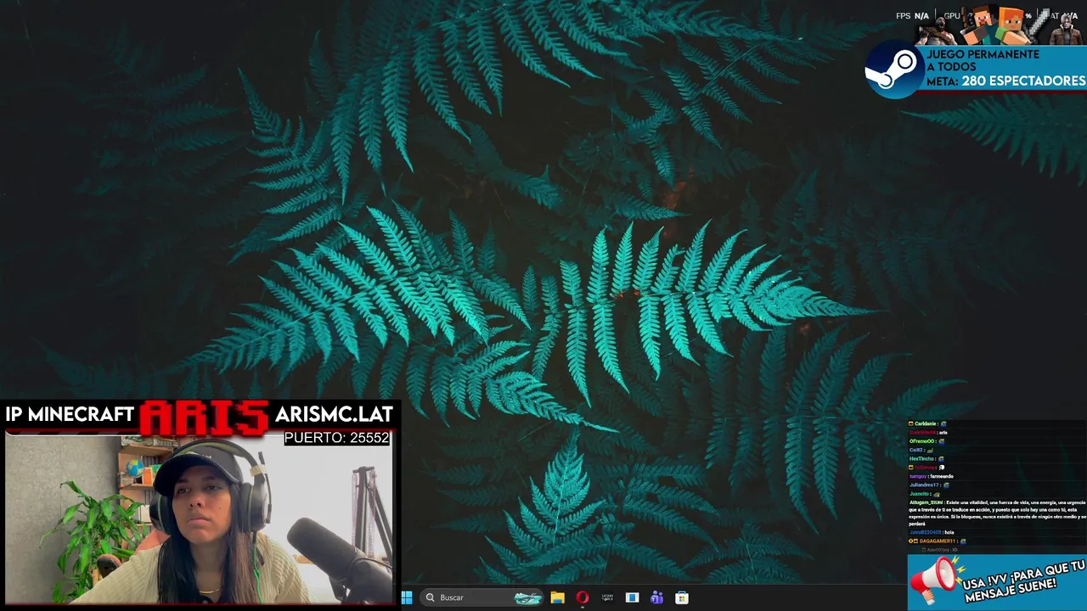Open the Opera browser taskbar icon
The height and width of the screenshot is (611, 1087).
pos(583,597)
